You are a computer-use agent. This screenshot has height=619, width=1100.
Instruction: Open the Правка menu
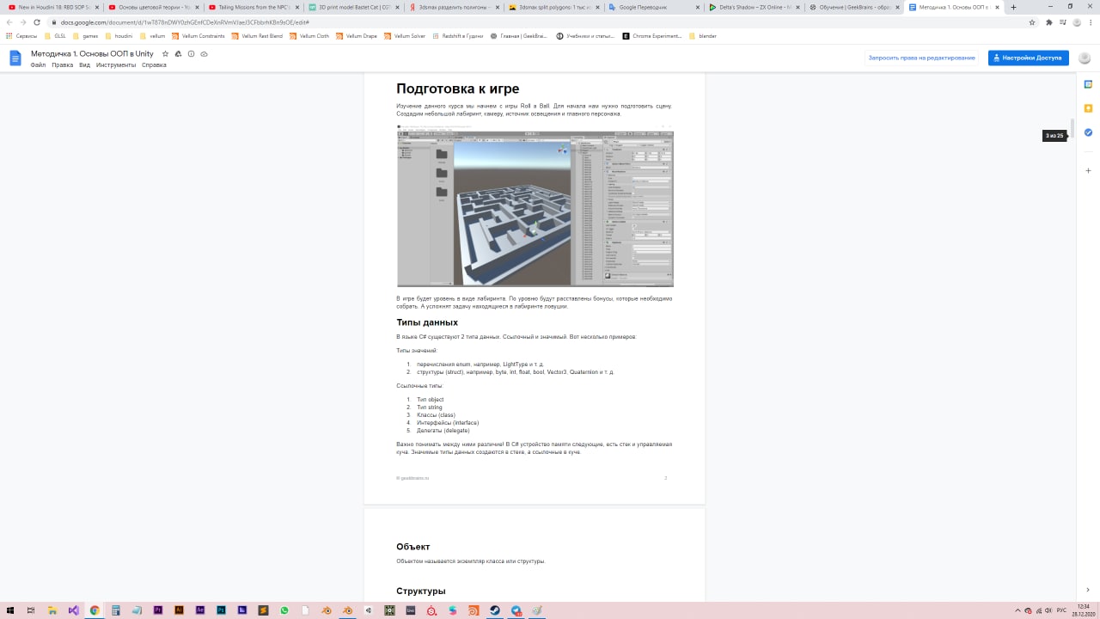62,65
